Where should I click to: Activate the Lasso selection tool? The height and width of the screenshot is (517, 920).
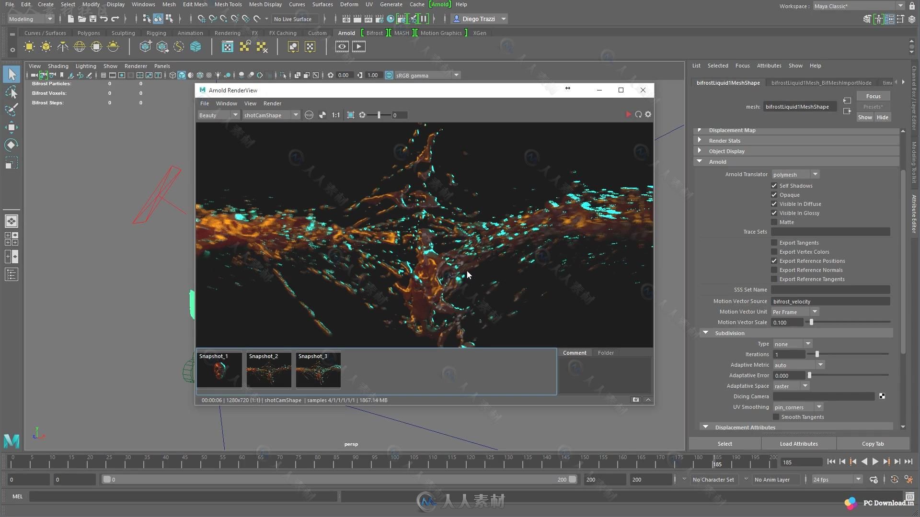[12, 92]
